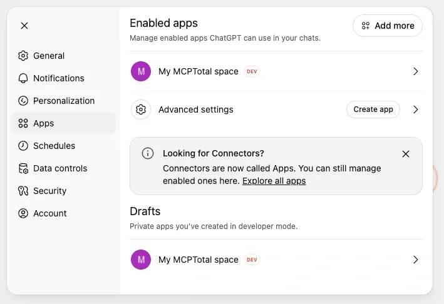Open Account section label
This screenshot has width=444, height=304.
50,213
